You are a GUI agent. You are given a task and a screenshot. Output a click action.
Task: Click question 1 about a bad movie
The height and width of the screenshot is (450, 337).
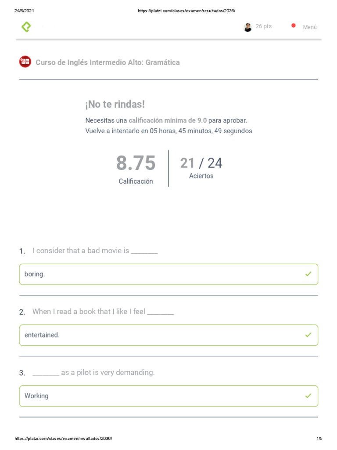95,250
